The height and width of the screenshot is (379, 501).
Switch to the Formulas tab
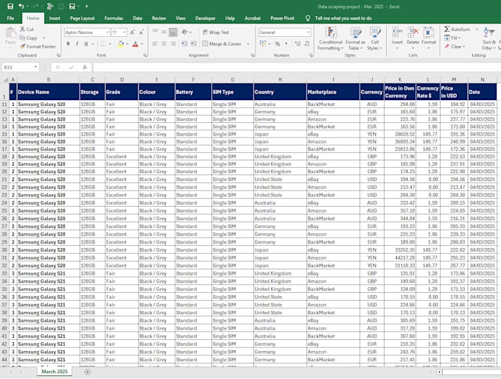[113, 18]
